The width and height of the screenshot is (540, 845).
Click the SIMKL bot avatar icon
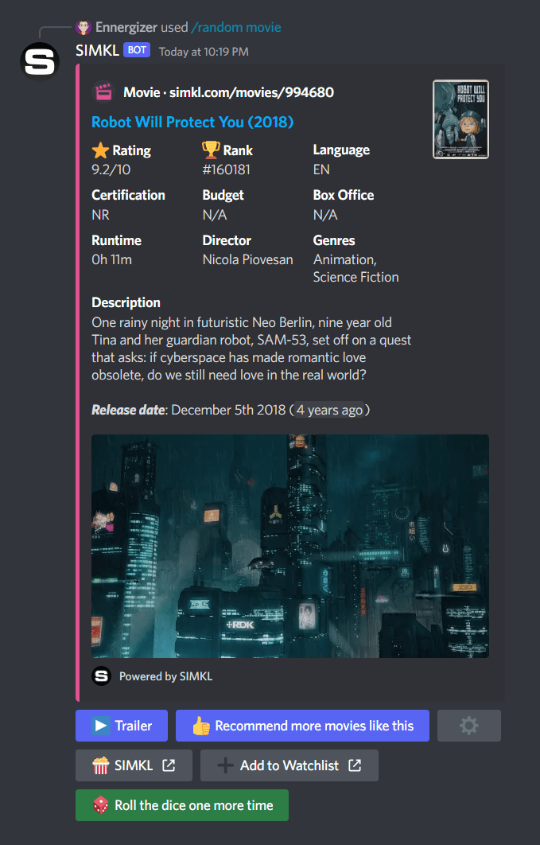coord(40,61)
